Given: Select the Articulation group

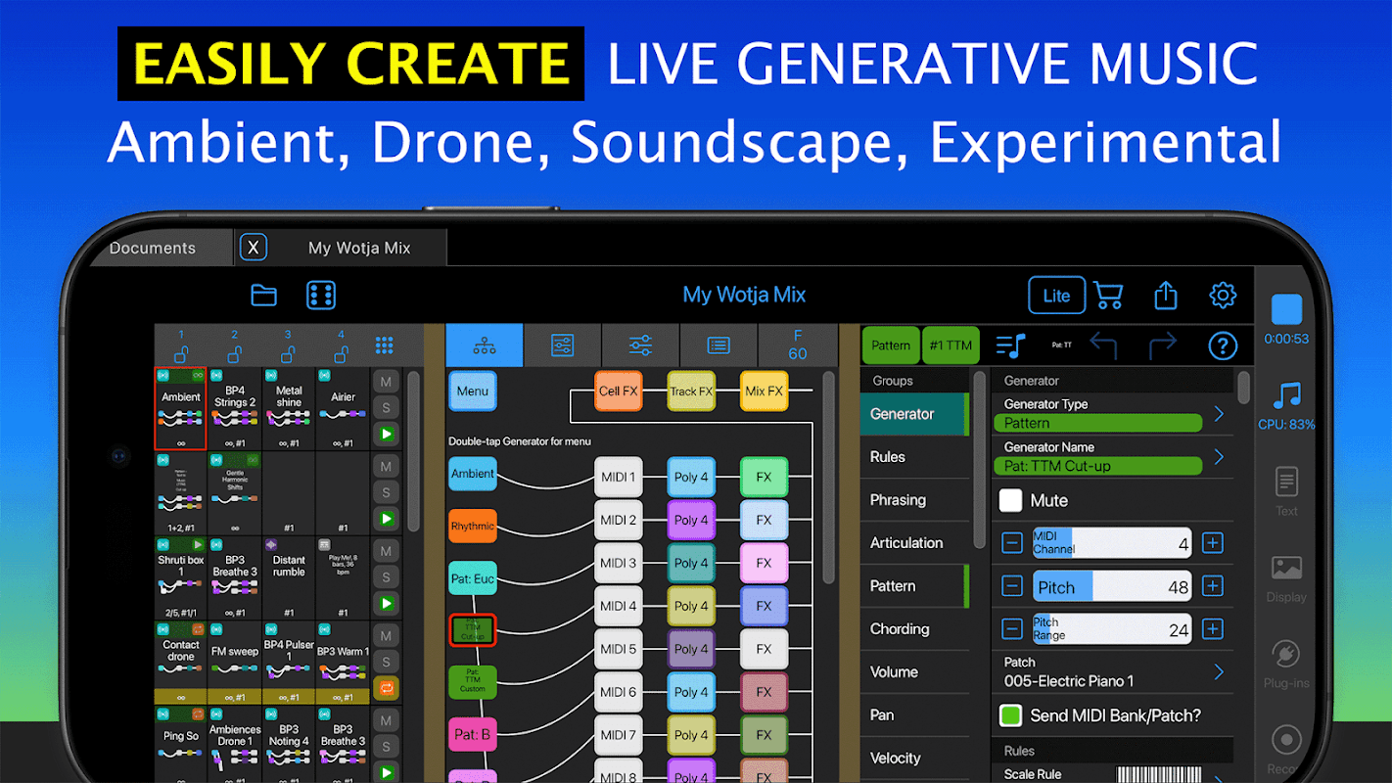Looking at the screenshot, I should 914,543.
